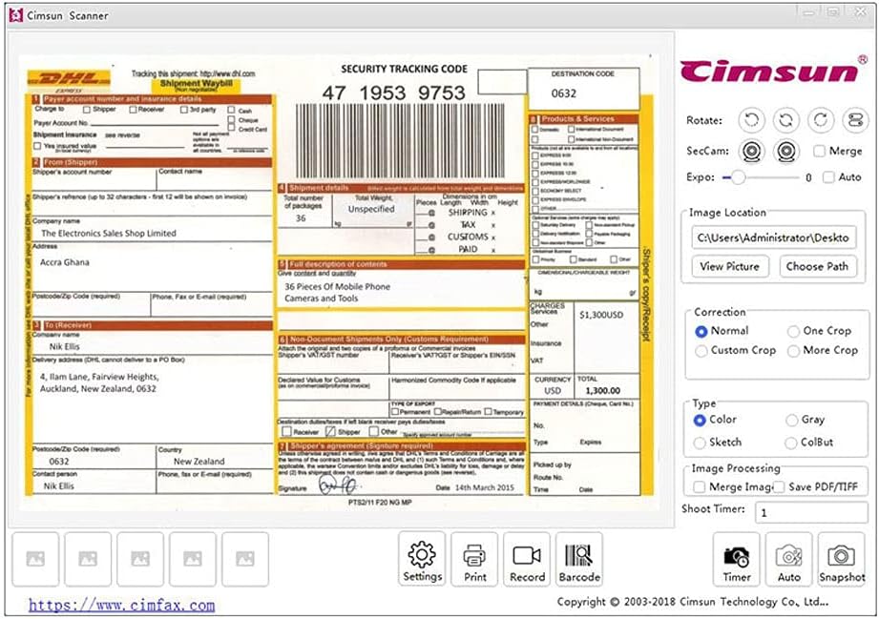Click the Barcode scan icon
879x619 pixels.
coord(579,560)
